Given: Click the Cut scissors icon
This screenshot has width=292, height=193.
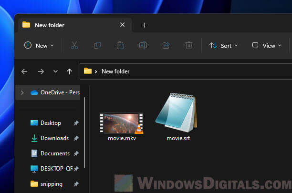Looking at the screenshot, I should coord(74,45).
